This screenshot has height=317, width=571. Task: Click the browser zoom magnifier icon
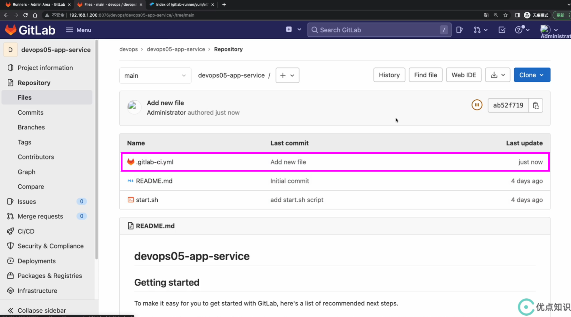496,15
